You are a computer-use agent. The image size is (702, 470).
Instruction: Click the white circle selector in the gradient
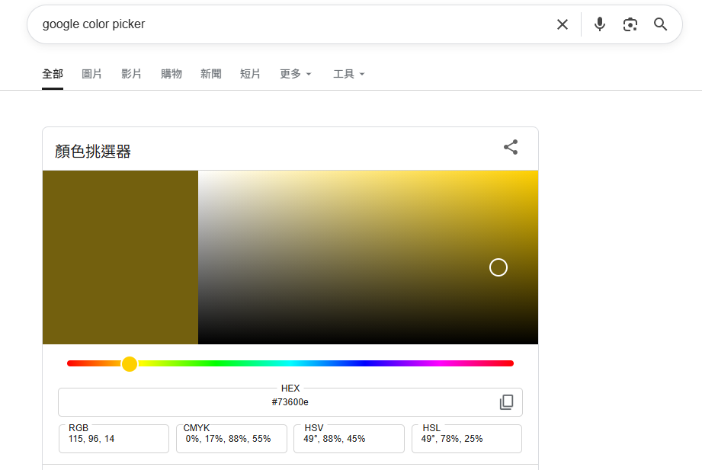(x=498, y=267)
